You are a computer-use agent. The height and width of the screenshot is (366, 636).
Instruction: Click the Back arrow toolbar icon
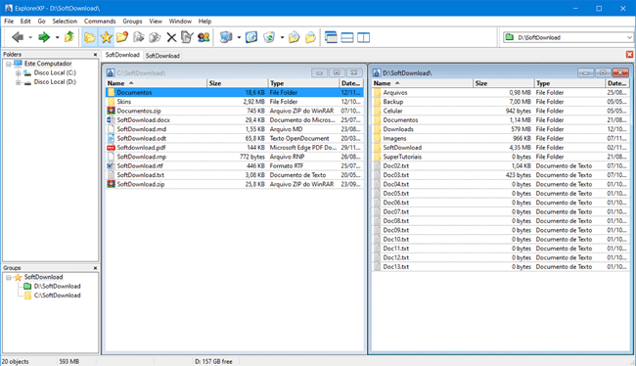(x=18, y=37)
